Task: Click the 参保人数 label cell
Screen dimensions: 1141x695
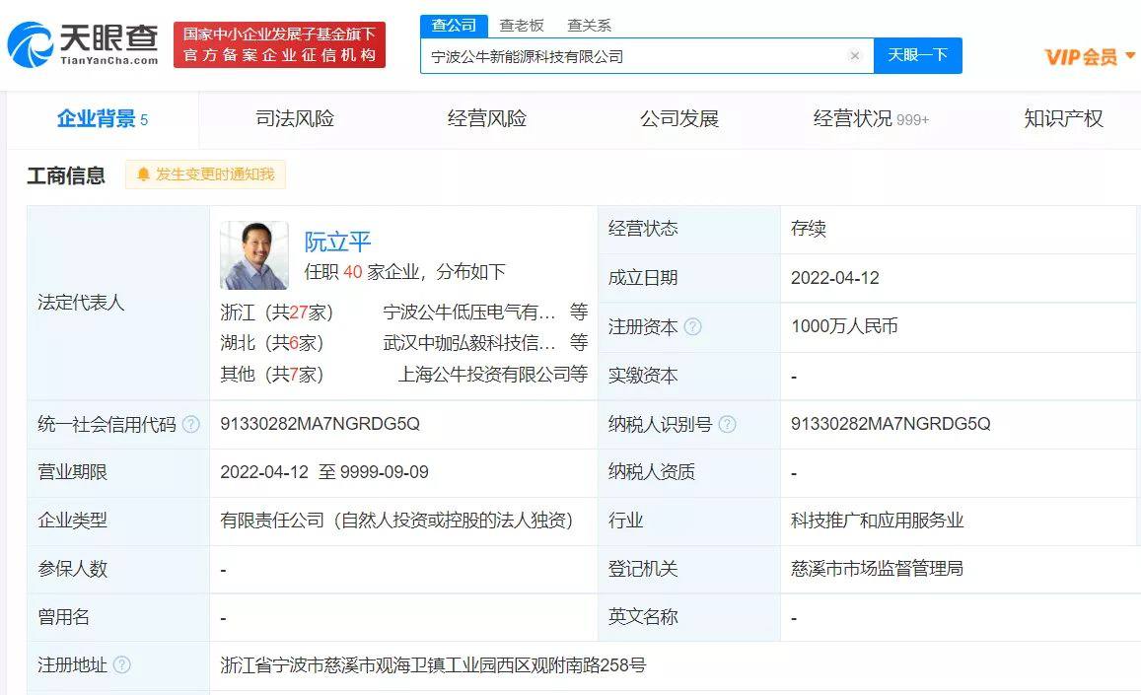Action: point(118,569)
